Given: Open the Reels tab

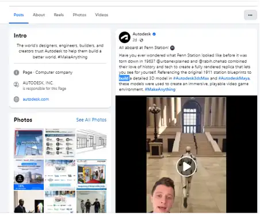Looking at the screenshot, I should 59,15.
